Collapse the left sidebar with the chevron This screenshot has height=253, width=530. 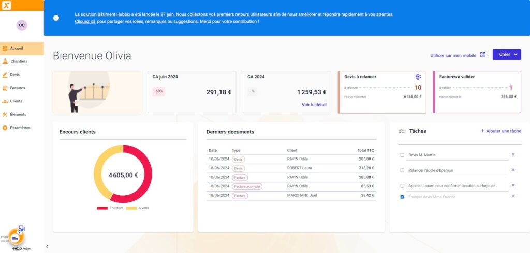click(47, 246)
